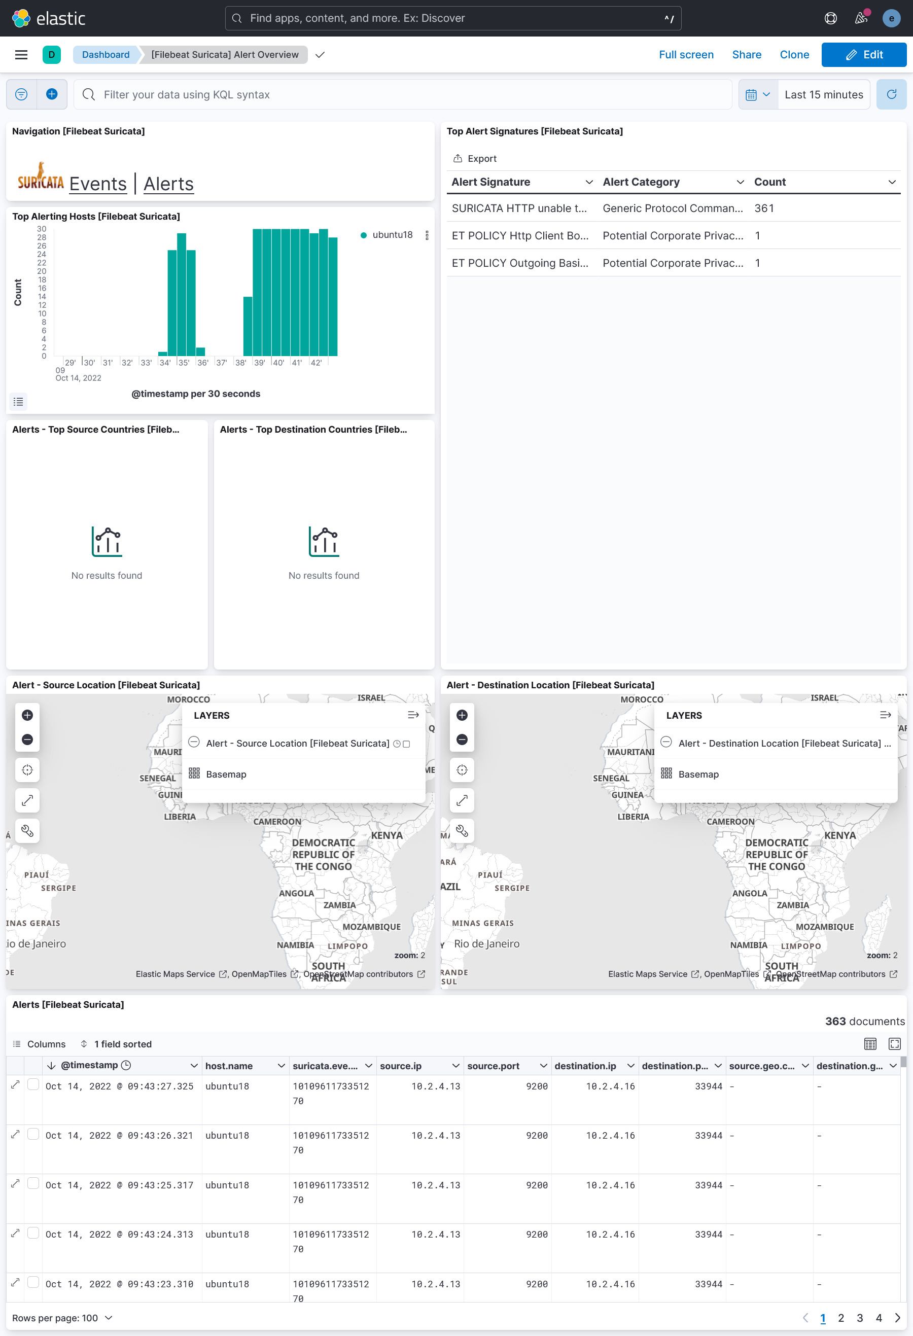
Task: Go to the Dashboard breadcrumb
Action: (x=106, y=55)
